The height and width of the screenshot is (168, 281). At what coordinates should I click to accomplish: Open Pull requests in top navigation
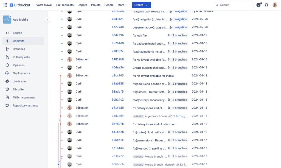[x=65, y=5]
